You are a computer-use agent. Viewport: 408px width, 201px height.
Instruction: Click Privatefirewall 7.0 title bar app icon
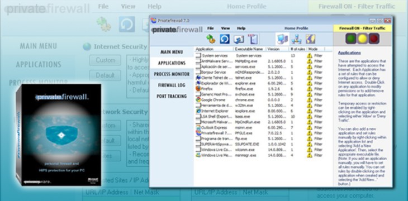point(154,21)
